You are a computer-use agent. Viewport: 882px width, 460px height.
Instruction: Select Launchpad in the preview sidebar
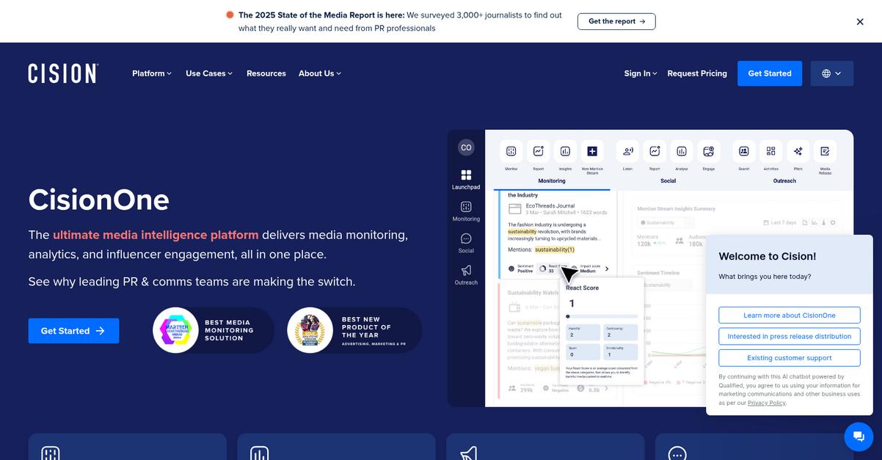(466, 180)
